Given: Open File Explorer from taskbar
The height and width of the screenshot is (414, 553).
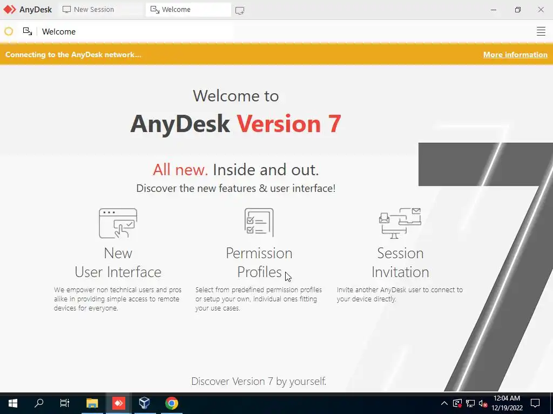Looking at the screenshot, I should click(92, 403).
